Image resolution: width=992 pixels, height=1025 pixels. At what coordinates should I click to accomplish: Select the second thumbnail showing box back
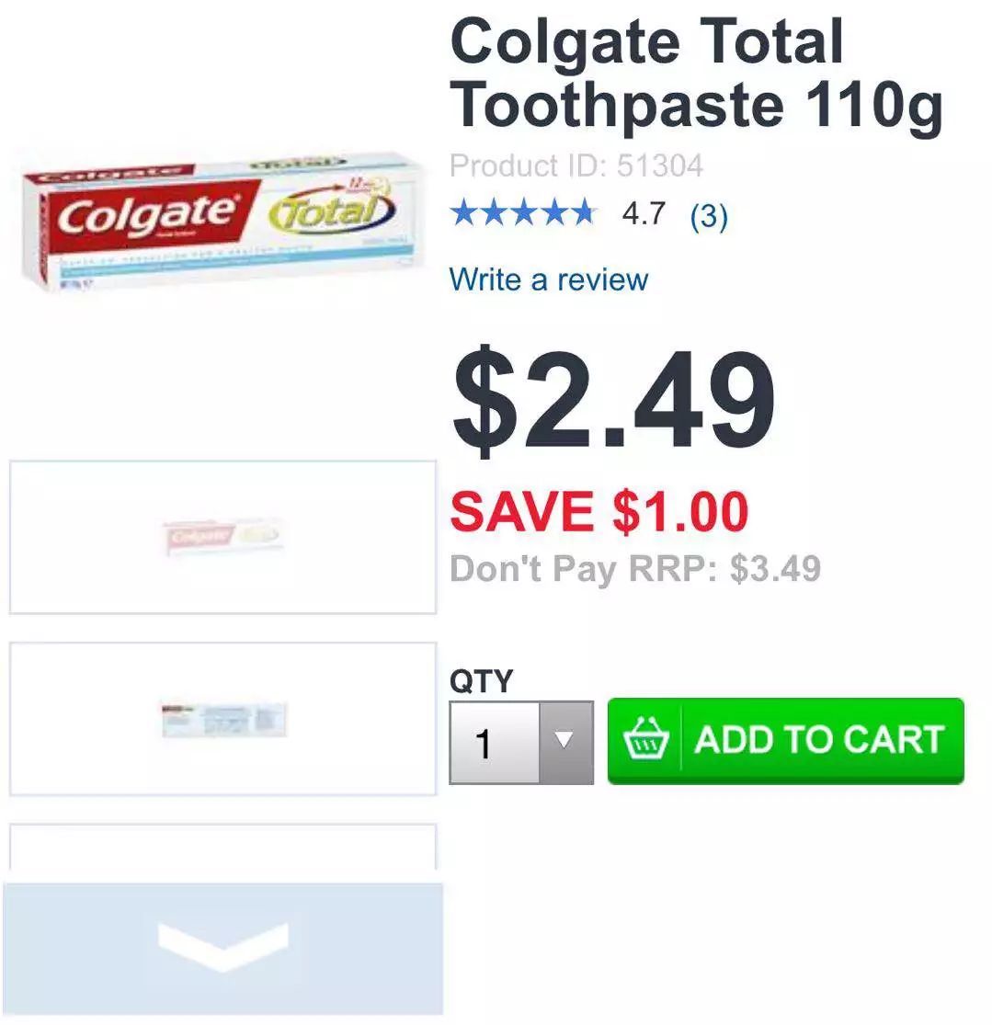click(222, 719)
